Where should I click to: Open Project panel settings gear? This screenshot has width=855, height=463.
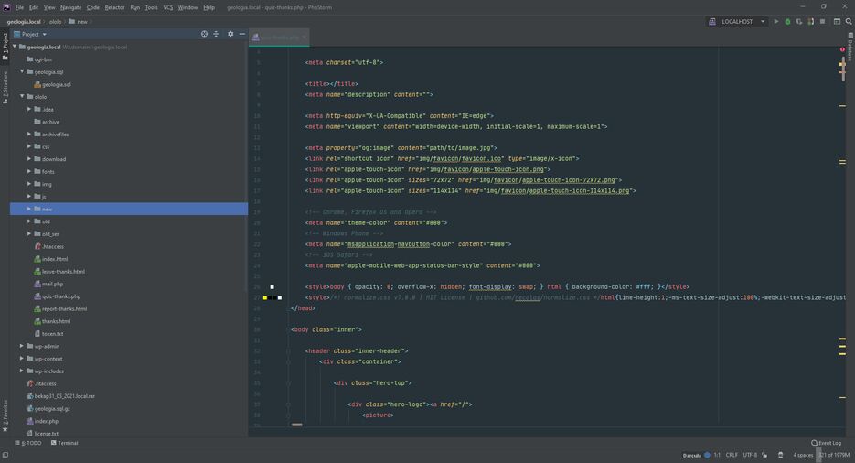coord(230,34)
